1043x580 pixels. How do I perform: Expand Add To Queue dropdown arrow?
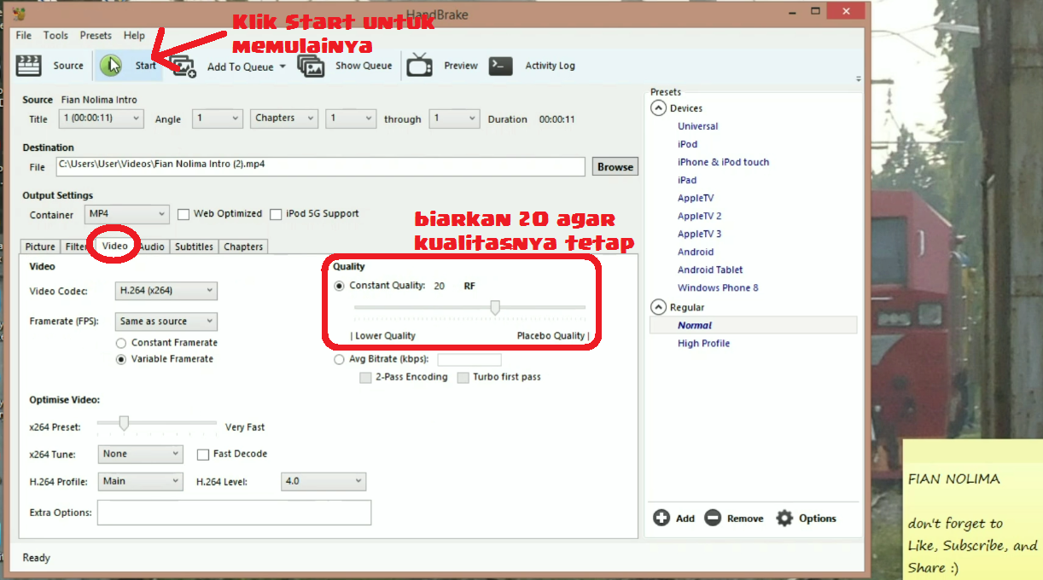tap(283, 67)
